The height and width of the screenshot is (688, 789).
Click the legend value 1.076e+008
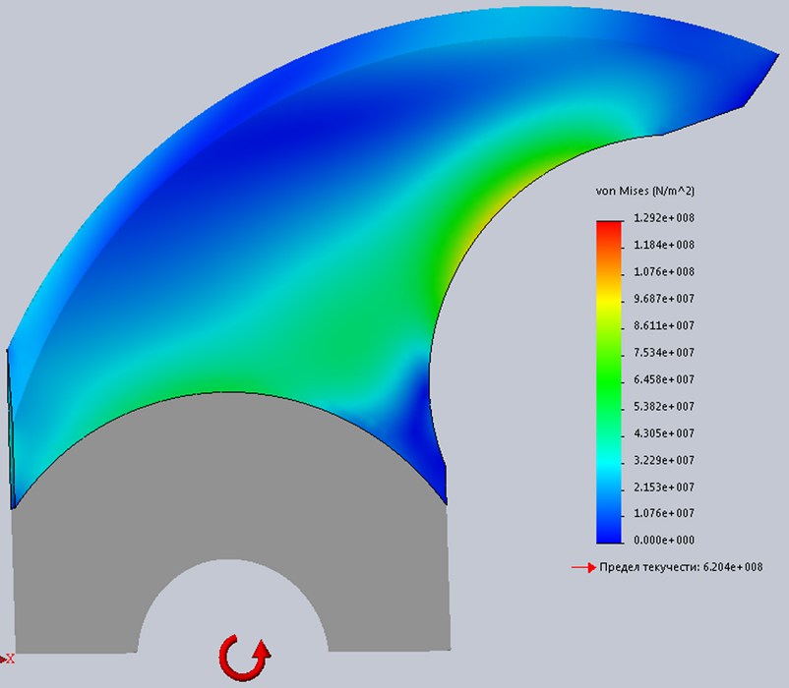tap(664, 272)
